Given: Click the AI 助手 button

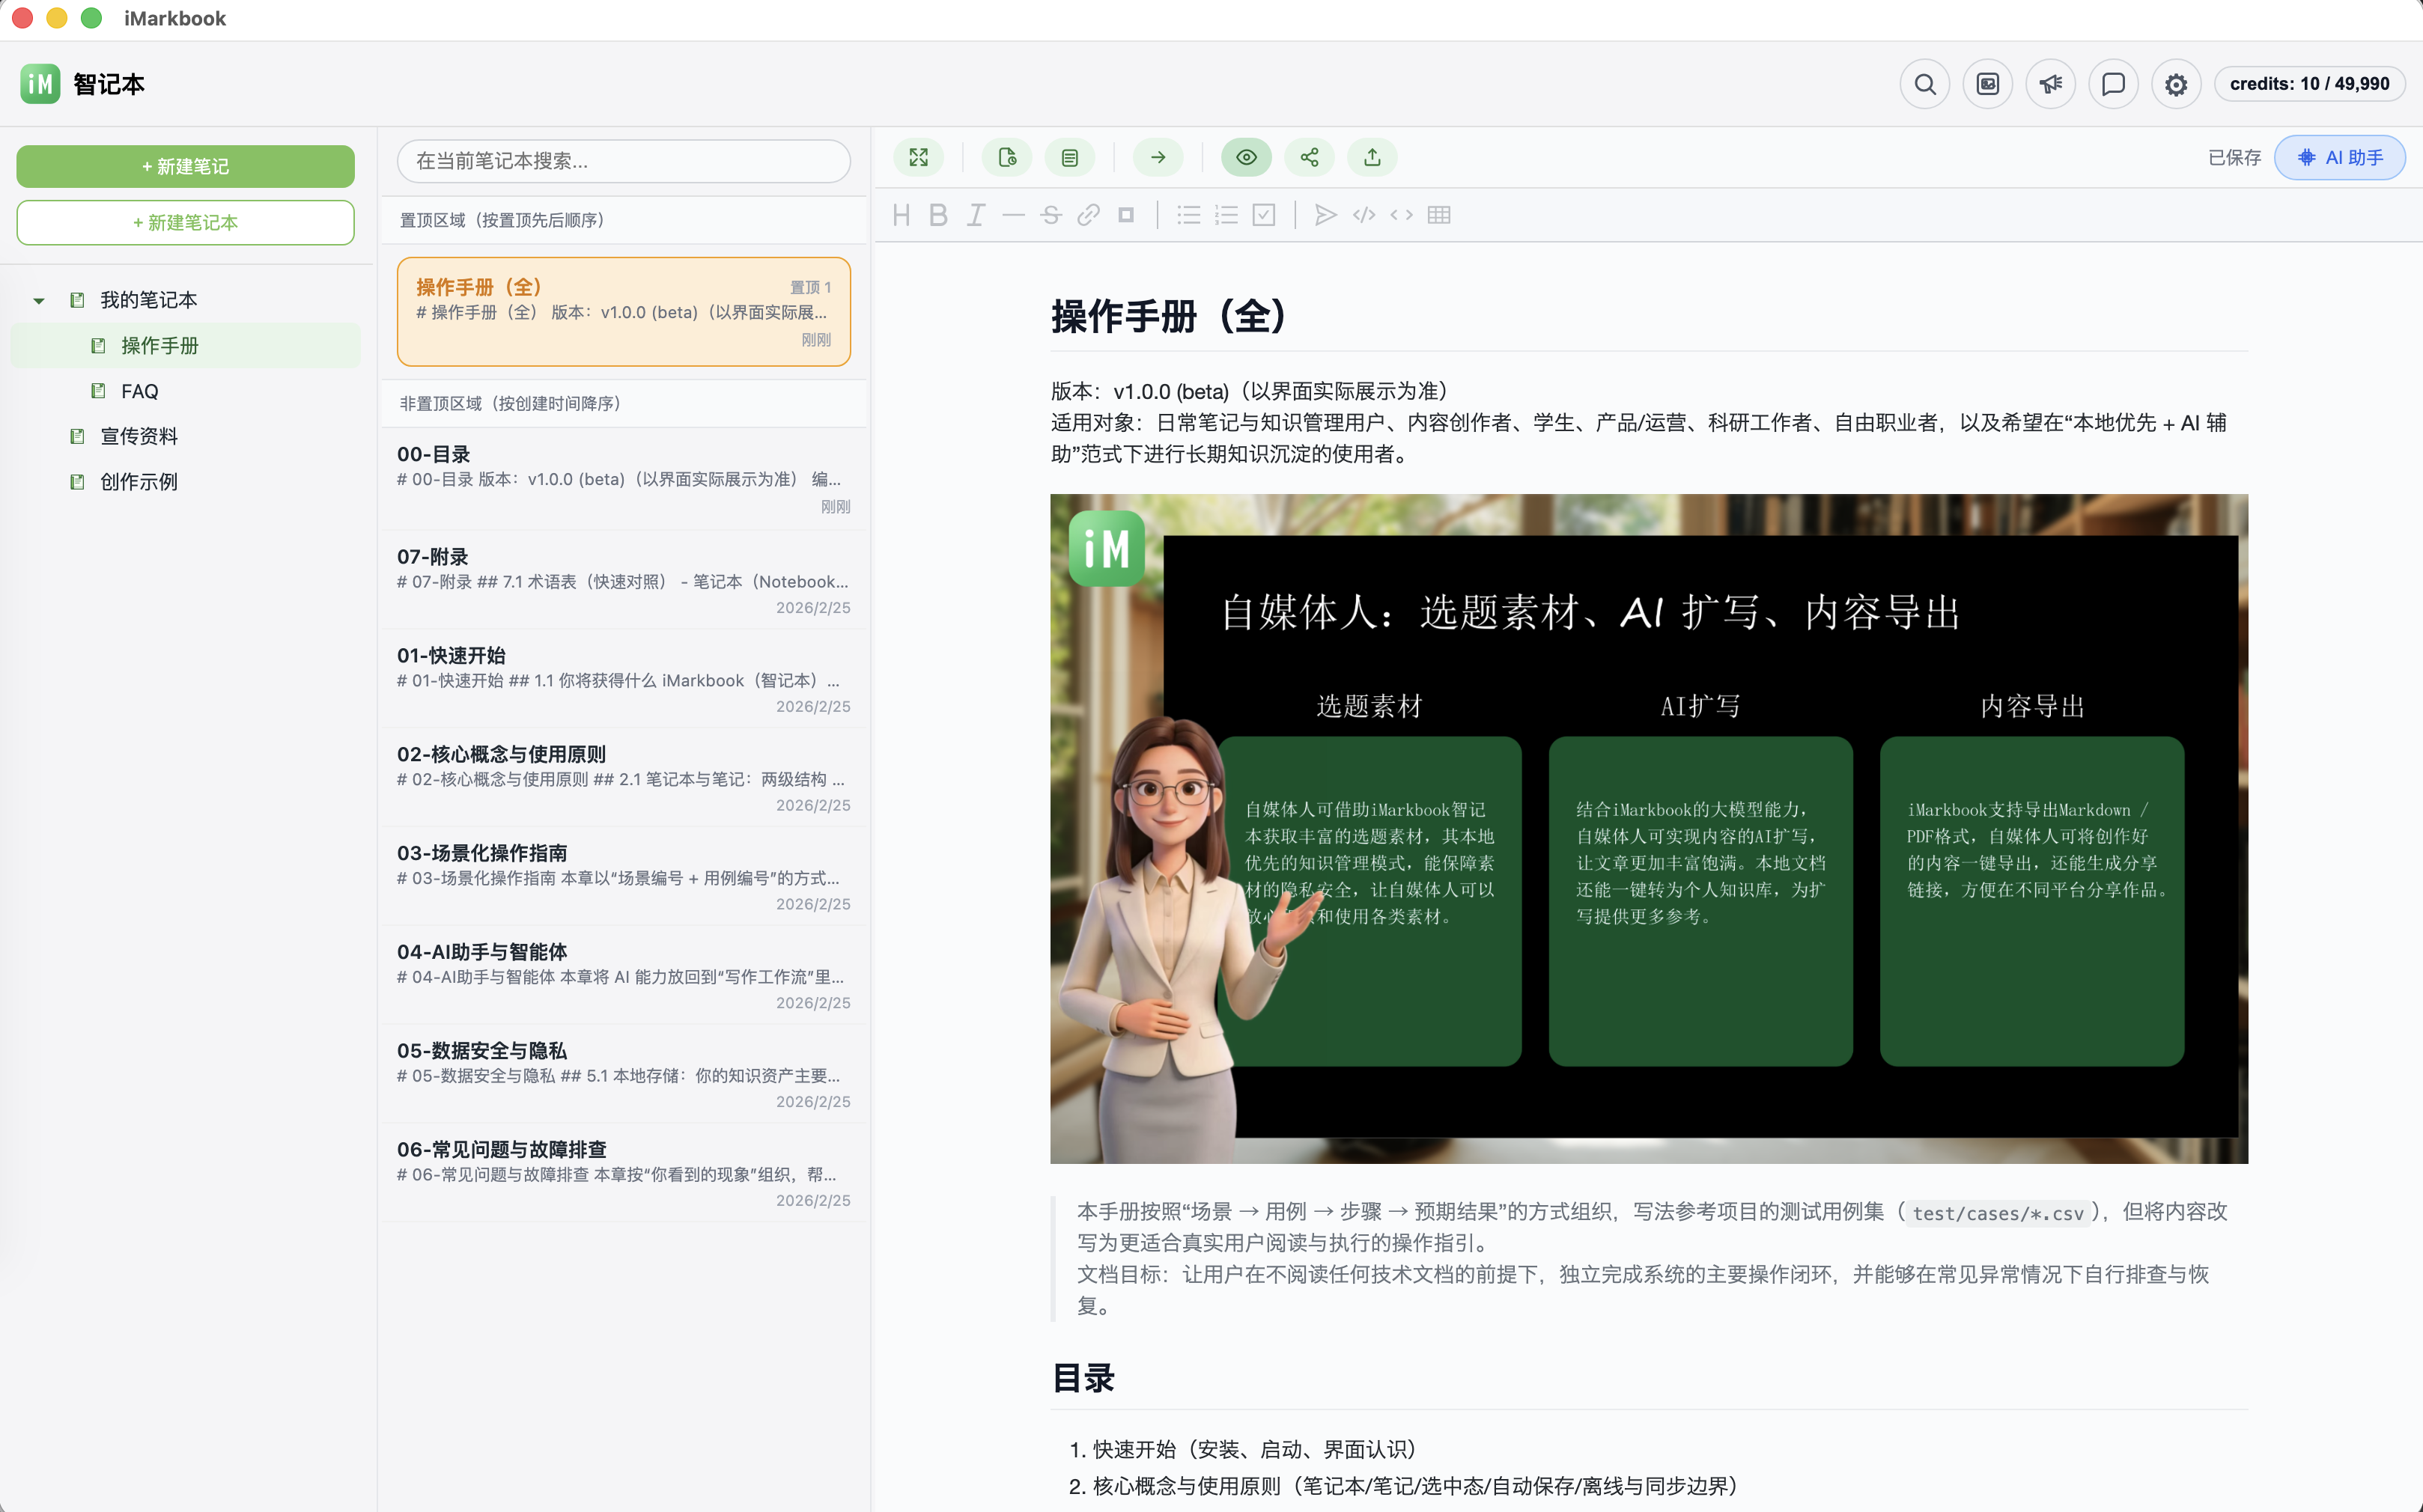Looking at the screenshot, I should click(2340, 157).
